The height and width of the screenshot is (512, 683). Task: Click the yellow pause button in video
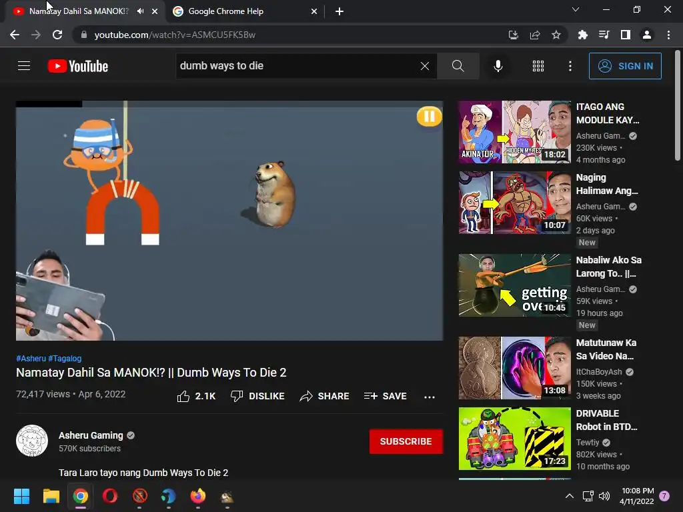[429, 117]
